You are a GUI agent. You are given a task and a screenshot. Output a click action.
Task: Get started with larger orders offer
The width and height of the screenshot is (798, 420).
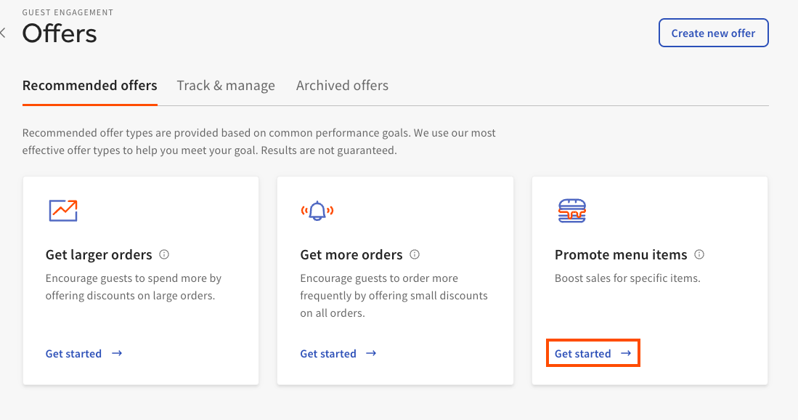pyautogui.click(x=84, y=353)
